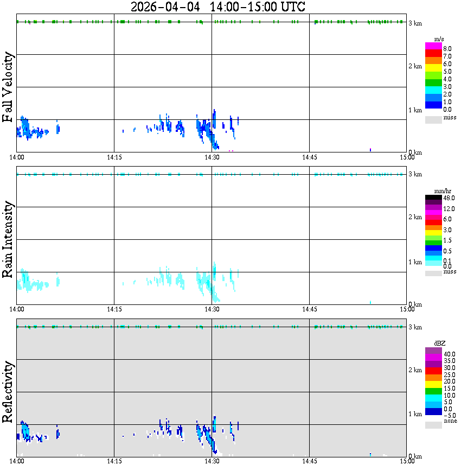Click the "2 km" height label beside the Reflectivity plot
The height and width of the screenshot is (471, 461).
pos(415,370)
